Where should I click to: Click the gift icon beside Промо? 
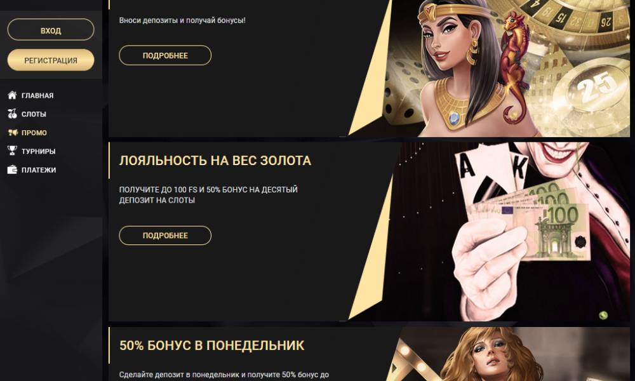click(13, 133)
